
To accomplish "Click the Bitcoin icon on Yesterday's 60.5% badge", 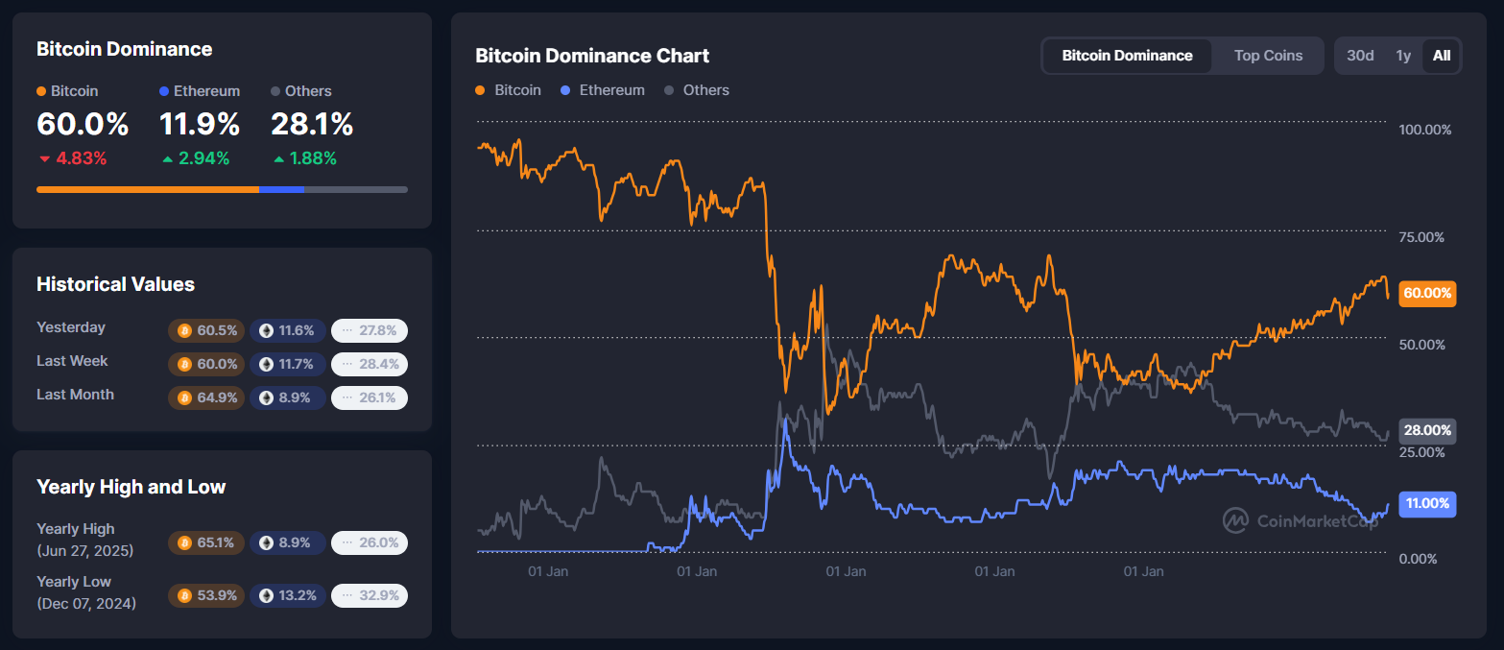I will click(x=182, y=330).
